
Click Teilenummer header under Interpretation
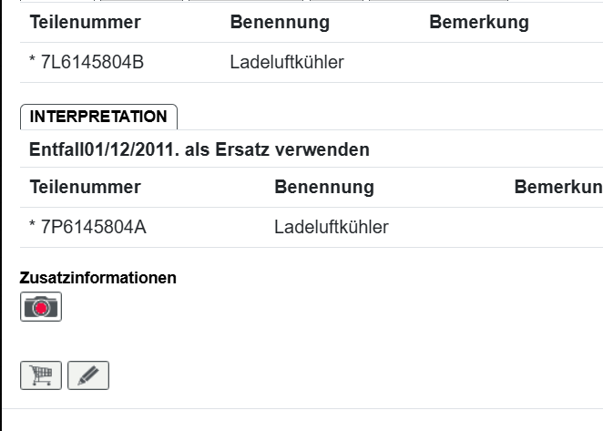click(85, 187)
